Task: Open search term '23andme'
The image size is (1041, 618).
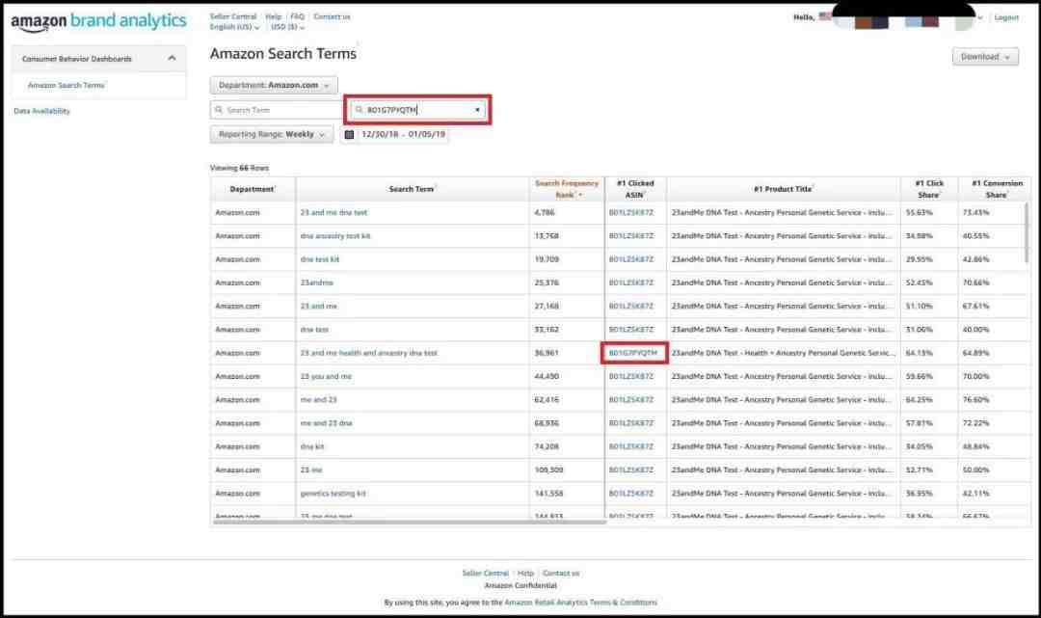Action: pyautogui.click(x=317, y=282)
